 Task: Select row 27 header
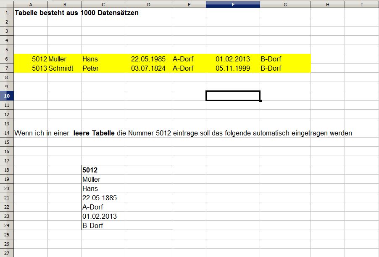[x=7, y=253]
